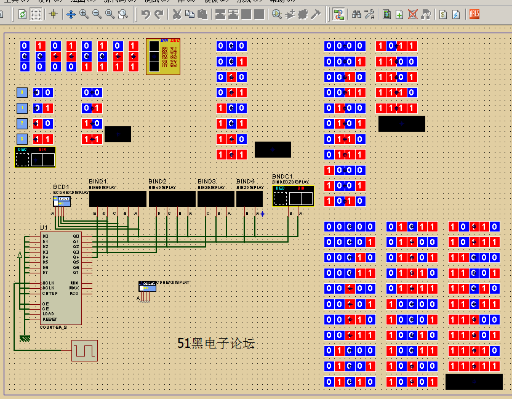Select the square wave clock generator
Screen dimensions: 512x399
(x=84, y=350)
